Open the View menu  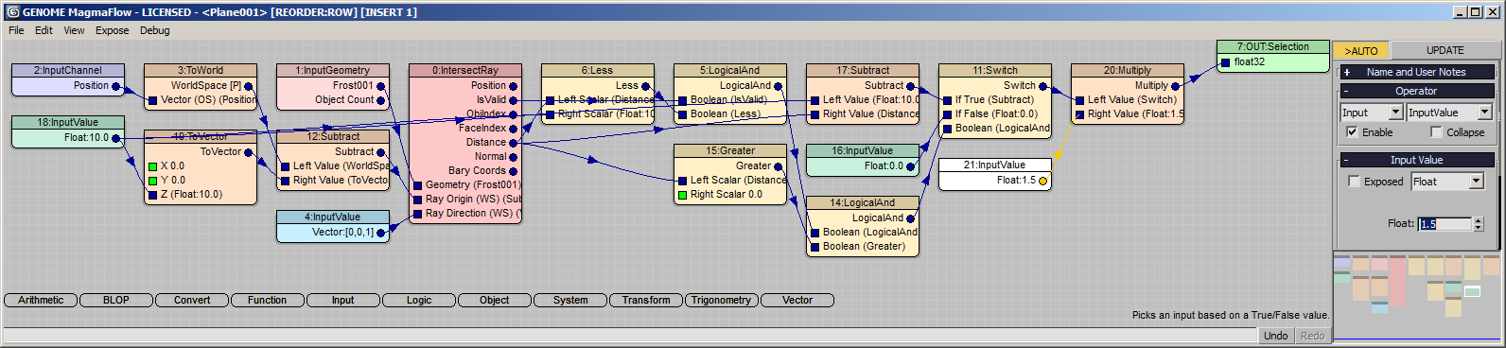pyautogui.click(x=74, y=30)
